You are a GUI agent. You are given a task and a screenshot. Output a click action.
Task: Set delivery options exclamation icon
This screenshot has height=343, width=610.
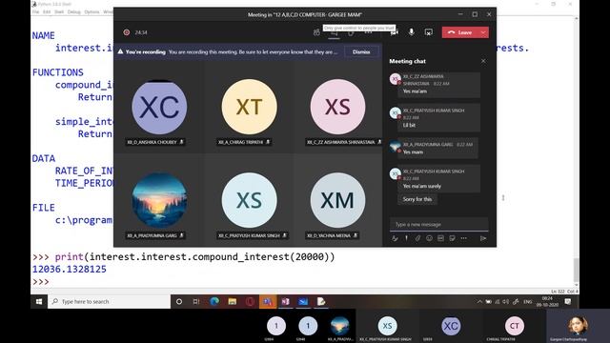pos(407,238)
